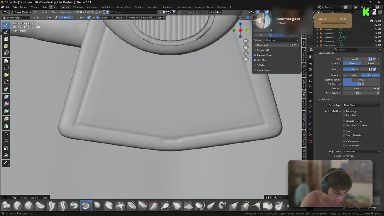Click strength pen pressure icon in Brush Settings
Image resolution: width=384 pixels, height=216 pixels.
point(374,70)
